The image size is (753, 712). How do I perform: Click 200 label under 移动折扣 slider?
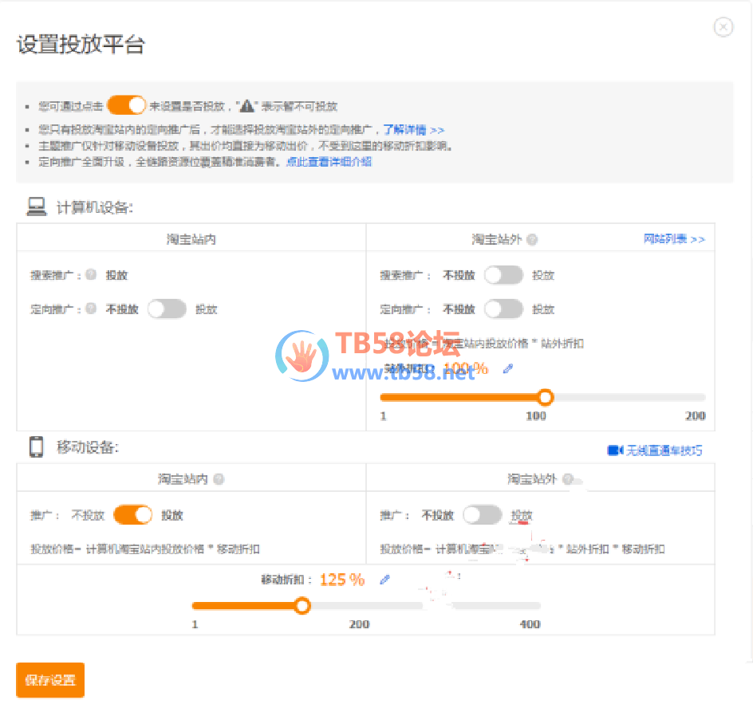(x=359, y=624)
